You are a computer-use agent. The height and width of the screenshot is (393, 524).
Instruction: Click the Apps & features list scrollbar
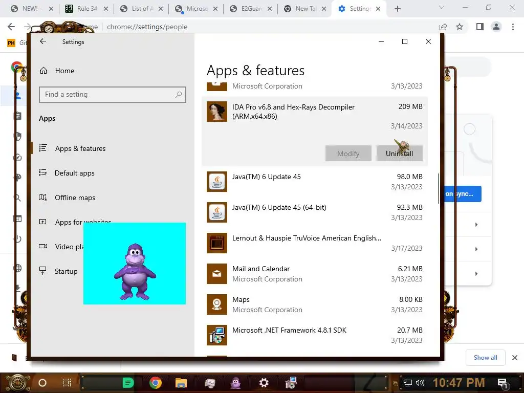tap(438, 188)
